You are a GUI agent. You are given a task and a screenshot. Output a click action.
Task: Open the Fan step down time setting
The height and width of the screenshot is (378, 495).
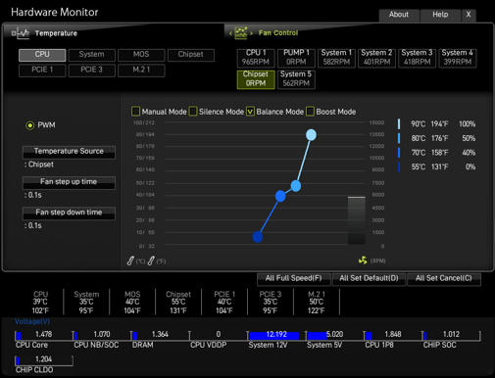pos(69,213)
